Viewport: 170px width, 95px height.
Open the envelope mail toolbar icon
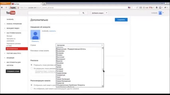[141, 8]
